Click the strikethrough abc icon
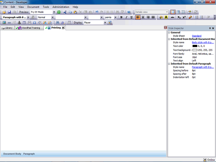 [x=172, y=17]
